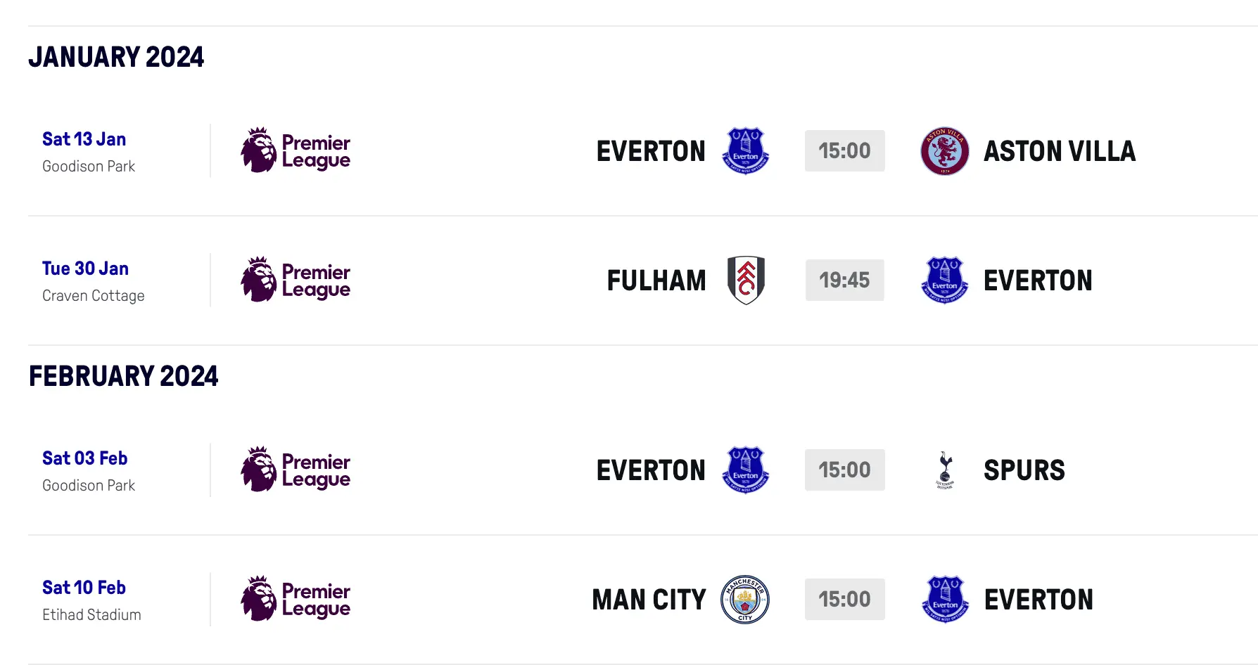1258x665 pixels.
Task: Click the Aston Villa club crest
Action: (945, 151)
